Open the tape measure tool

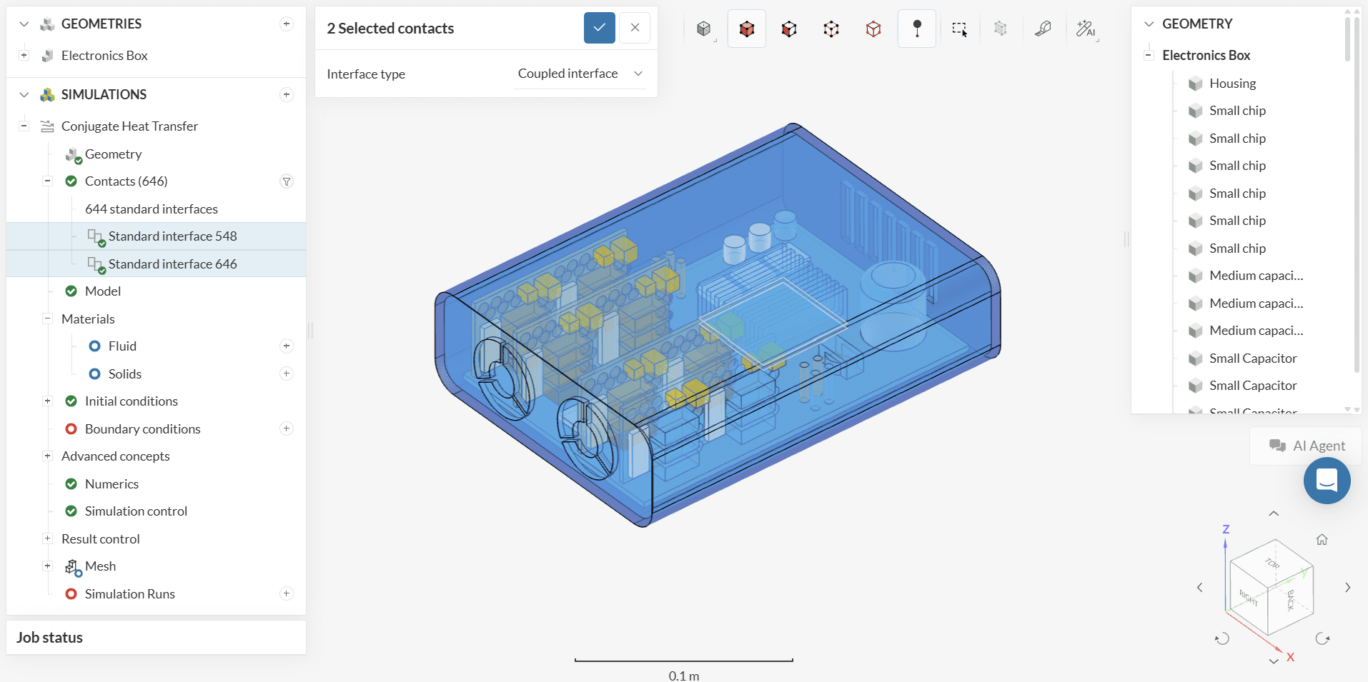pos(1043,29)
